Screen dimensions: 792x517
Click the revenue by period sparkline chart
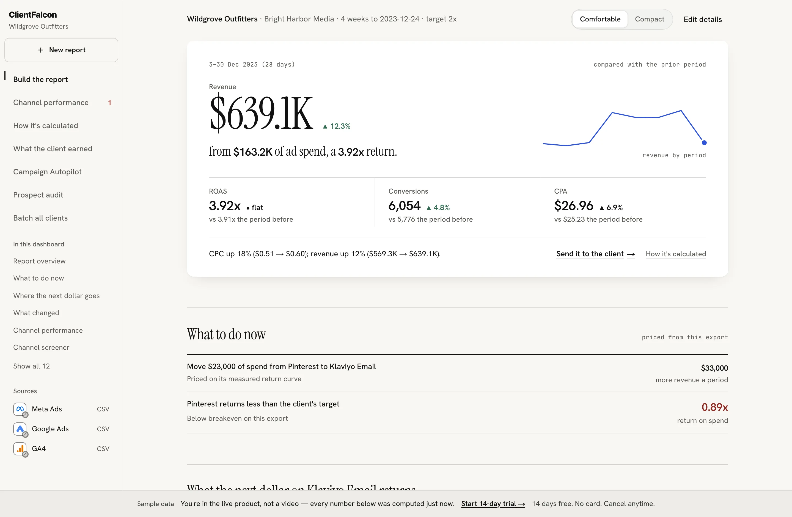(624, 128)
